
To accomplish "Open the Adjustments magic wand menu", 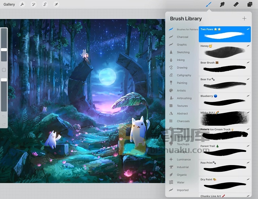I will pyautogui.click(x=34, y=4).
